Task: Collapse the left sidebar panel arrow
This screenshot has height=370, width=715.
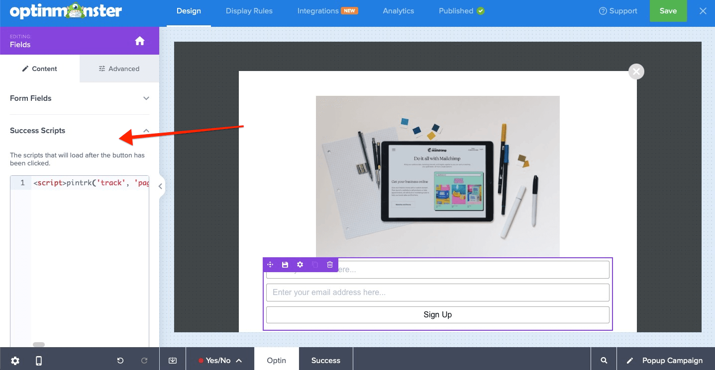Action: coord(160,186)
